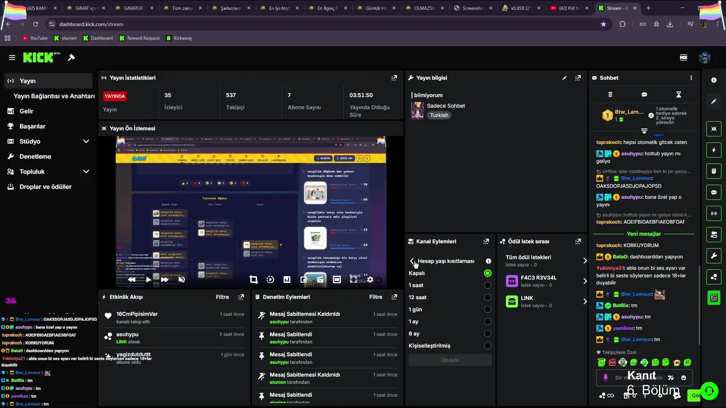Open the Denetim Eylemleri Filtre dropdown
Image resolution: width=726 pixels, height=408 pixels.
375,297
